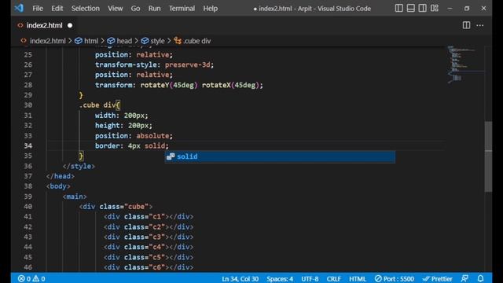The width and height of the screenshot is (503, 283).
Task: Change encoding via UTF-8 status item
Action: (x=310, y=278)
